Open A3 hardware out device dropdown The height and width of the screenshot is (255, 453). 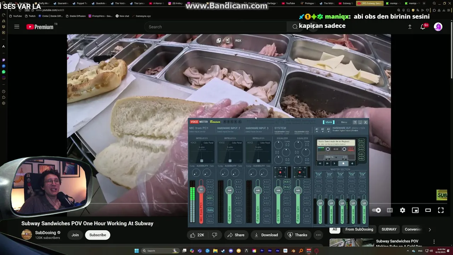tap(328, 130)
